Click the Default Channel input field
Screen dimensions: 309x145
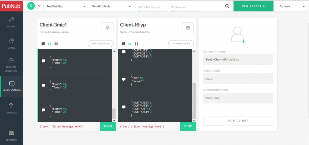coord(238,60)
